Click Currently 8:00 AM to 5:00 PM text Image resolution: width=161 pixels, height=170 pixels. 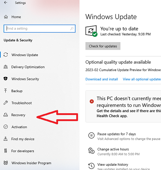118,154
